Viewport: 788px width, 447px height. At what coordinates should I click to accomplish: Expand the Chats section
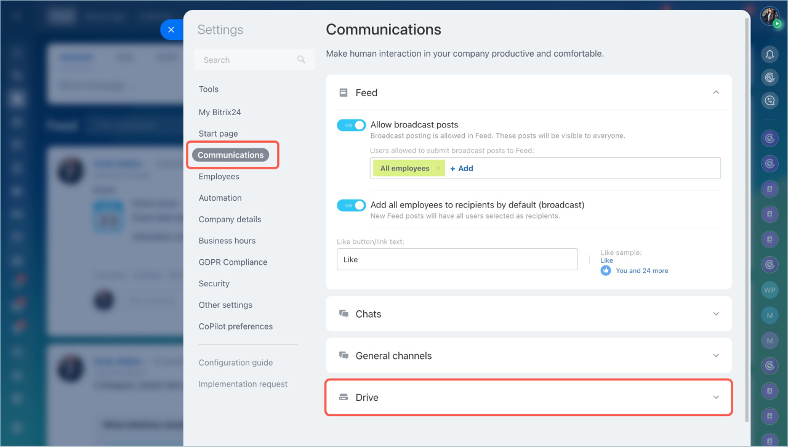tap(715, 314)
